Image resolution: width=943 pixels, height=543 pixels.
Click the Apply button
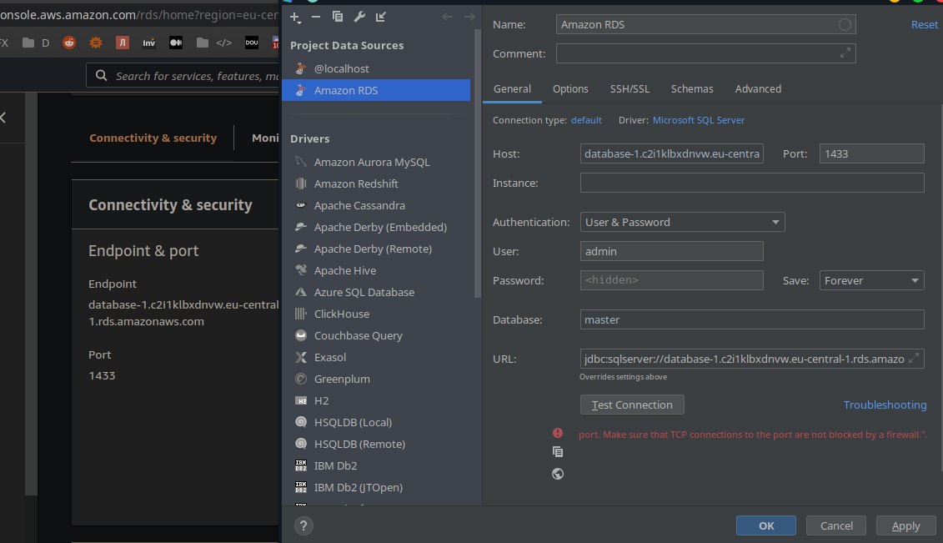[905, 525]
